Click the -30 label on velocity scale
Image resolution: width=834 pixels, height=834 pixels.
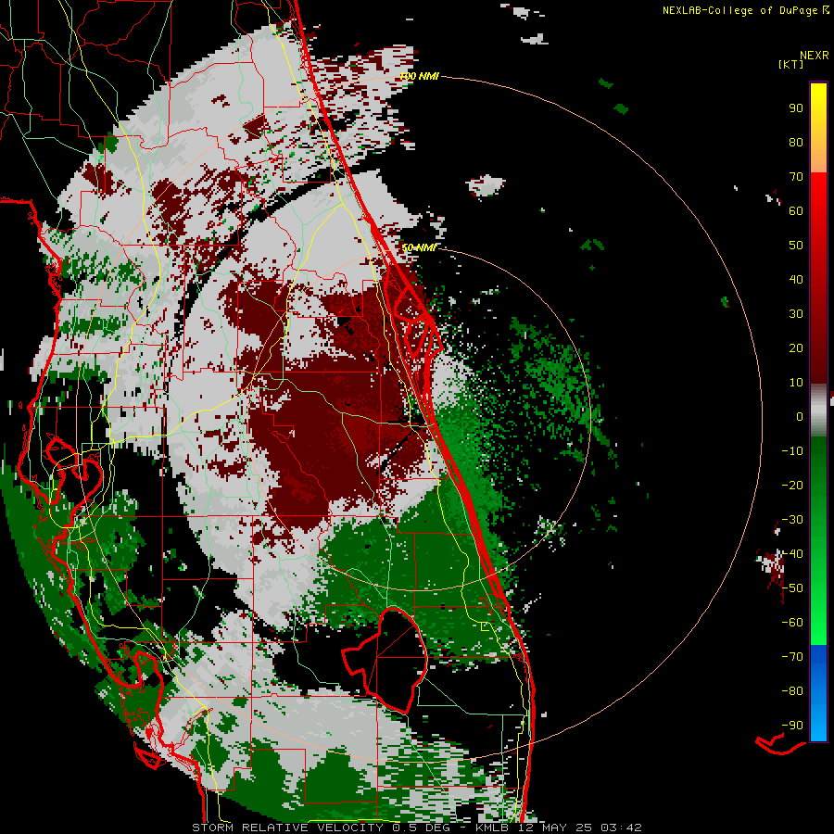[792, 520]
